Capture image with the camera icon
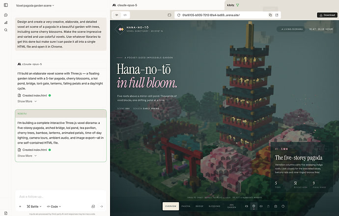 tap(276, 206)
